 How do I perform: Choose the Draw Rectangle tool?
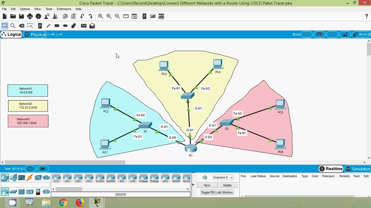[x=57, y=26]
